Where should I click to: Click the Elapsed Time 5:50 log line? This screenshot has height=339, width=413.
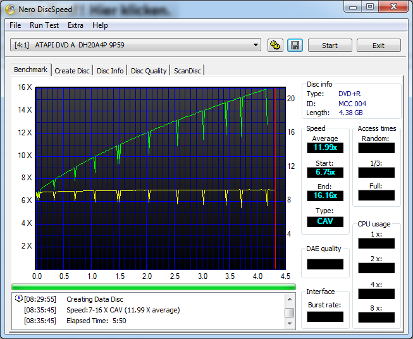tap(96, 321)
